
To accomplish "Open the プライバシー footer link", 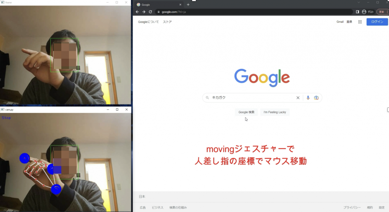I will coord(352,207).
